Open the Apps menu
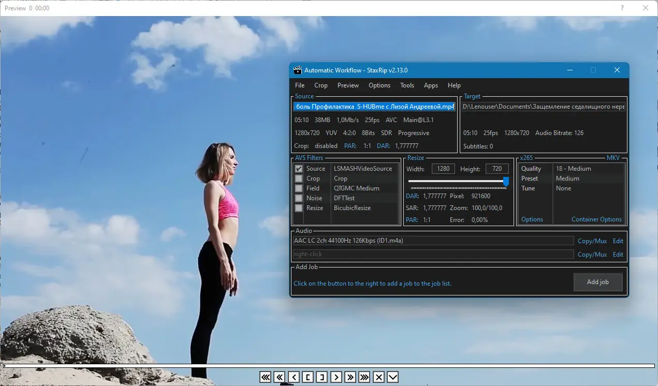Image resolution: width=658 pixels, height=386 pixels. [431, 85]
